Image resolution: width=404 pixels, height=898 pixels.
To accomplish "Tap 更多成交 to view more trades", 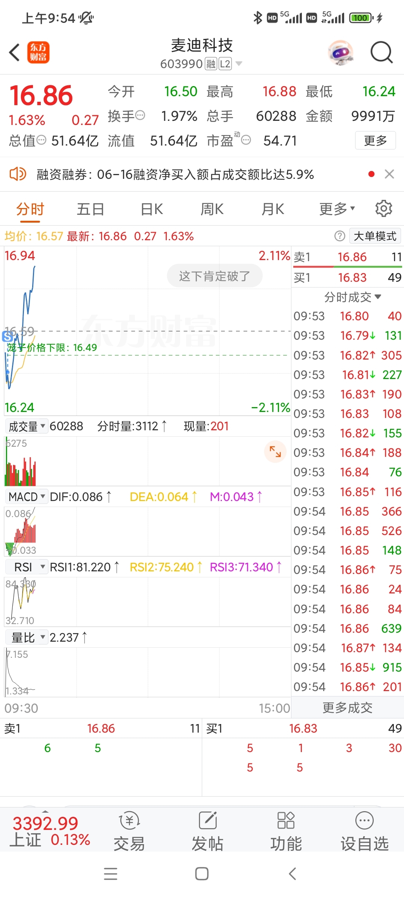I will point(348,708).
